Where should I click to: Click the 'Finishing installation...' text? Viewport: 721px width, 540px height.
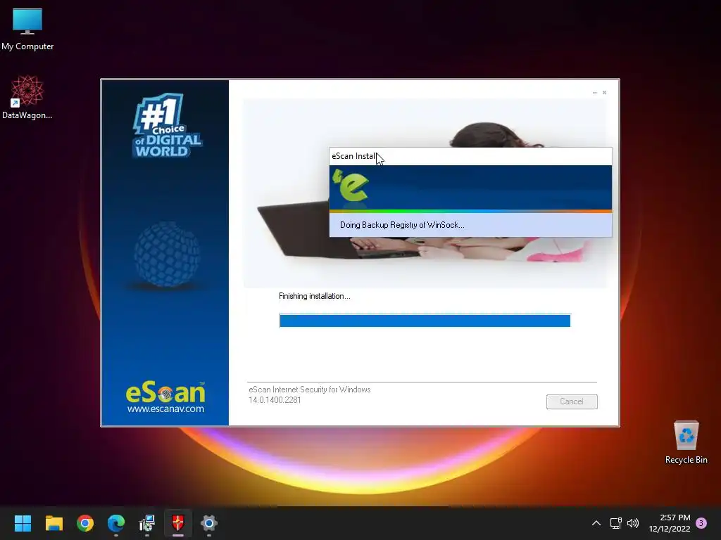click(x=315, y=296)
